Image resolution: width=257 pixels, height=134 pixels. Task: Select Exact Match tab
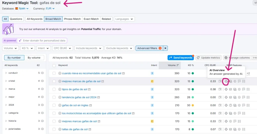pos(91,19)
